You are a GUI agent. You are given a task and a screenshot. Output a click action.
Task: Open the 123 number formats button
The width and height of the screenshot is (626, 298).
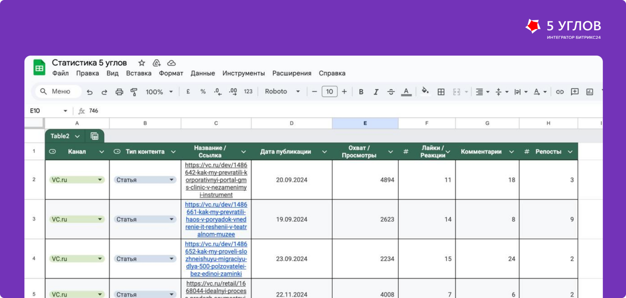pyautogui.click(x=248, y=92)
